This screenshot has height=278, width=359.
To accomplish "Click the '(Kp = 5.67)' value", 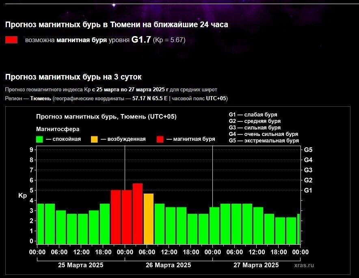I will pyautogui.click(x=169, y=40).
